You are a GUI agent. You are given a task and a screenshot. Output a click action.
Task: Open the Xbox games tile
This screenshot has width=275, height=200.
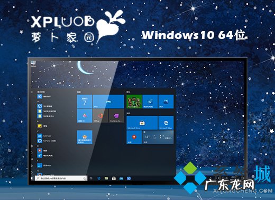pos(134,102)
